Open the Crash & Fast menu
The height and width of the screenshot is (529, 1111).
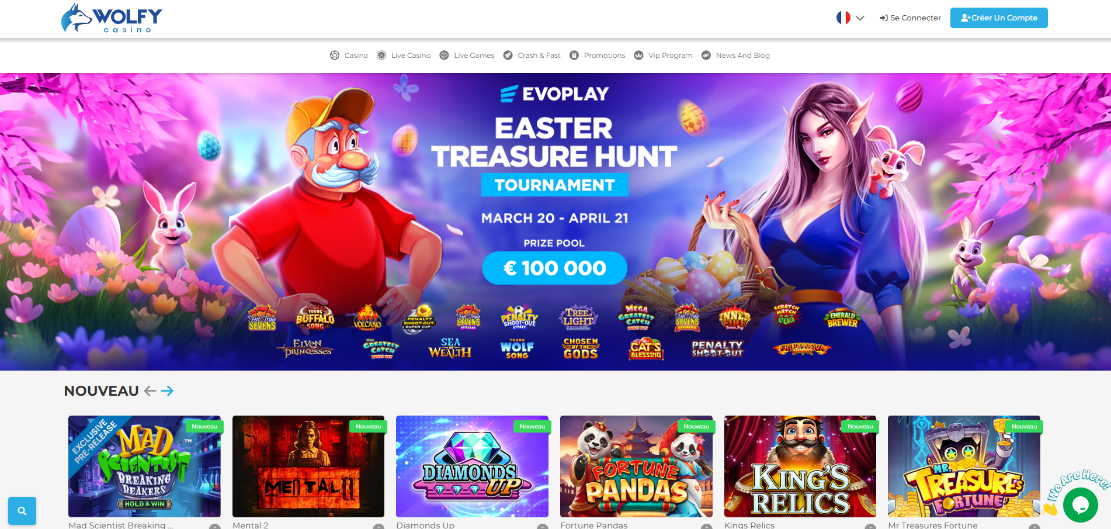point(532,56)
